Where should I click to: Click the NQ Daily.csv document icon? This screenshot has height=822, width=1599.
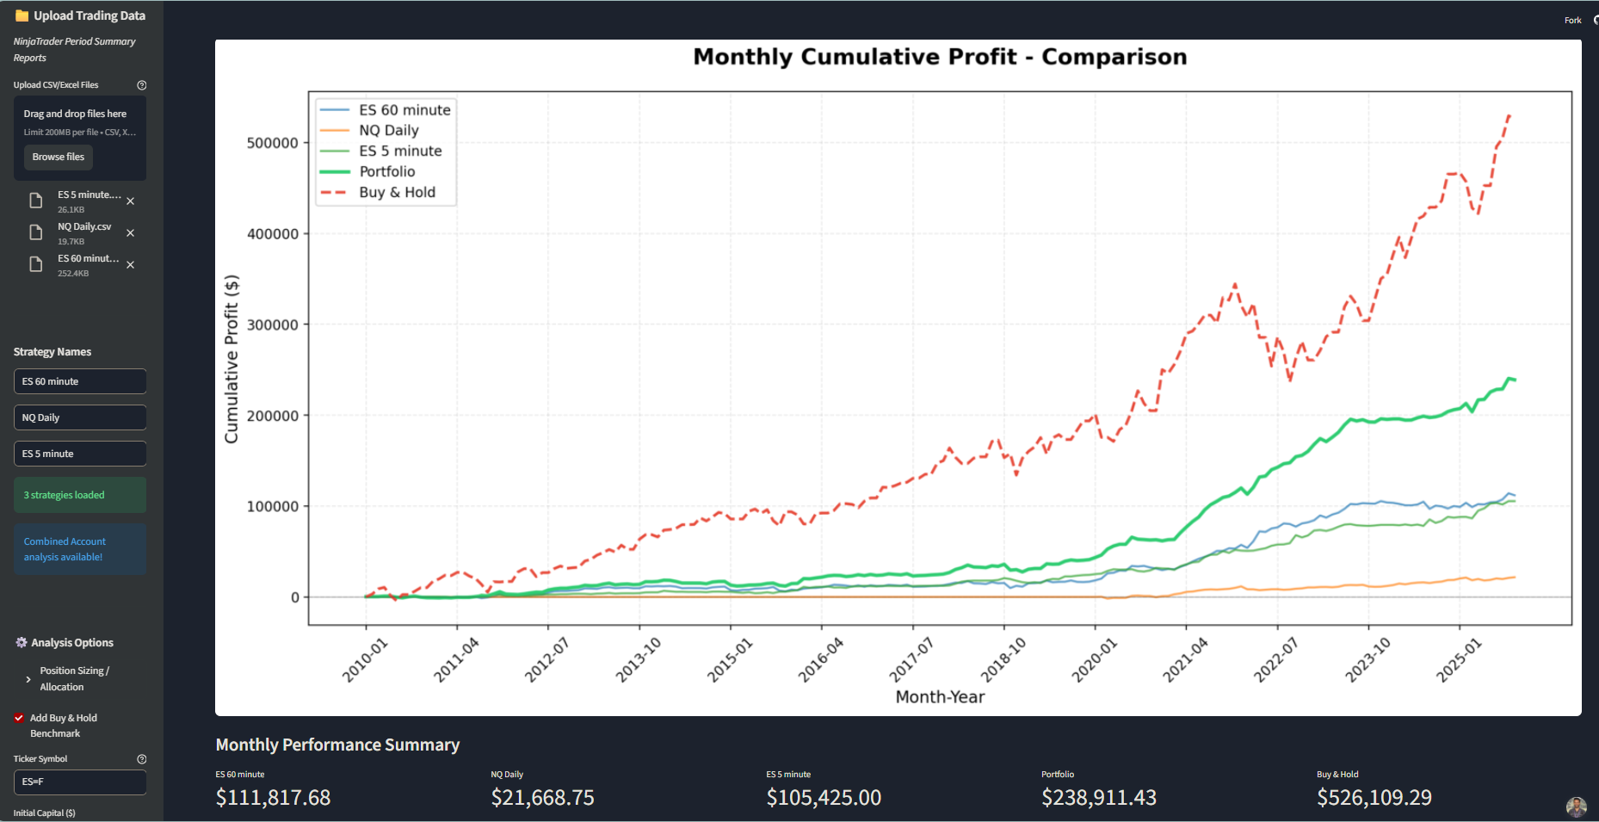[36, 233]
